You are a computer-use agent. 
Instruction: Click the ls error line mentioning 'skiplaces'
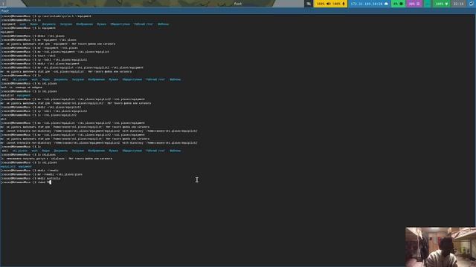pos(57,159)
